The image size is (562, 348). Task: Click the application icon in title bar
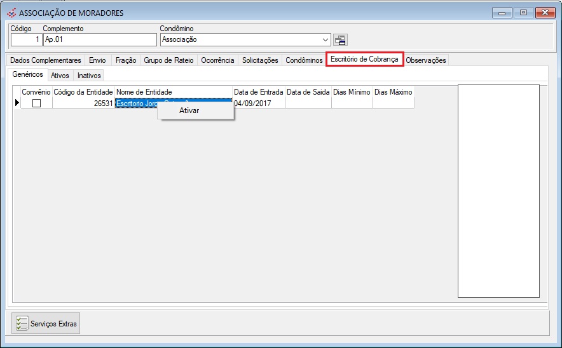coord(11,13)
